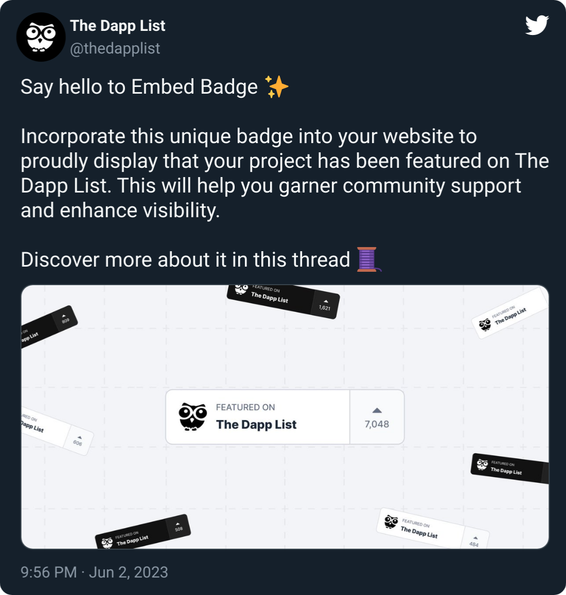The width and height of the screenshot is (566, 595).
Task: Select the dark badge showing 508
Action: (x=143, y=532)
